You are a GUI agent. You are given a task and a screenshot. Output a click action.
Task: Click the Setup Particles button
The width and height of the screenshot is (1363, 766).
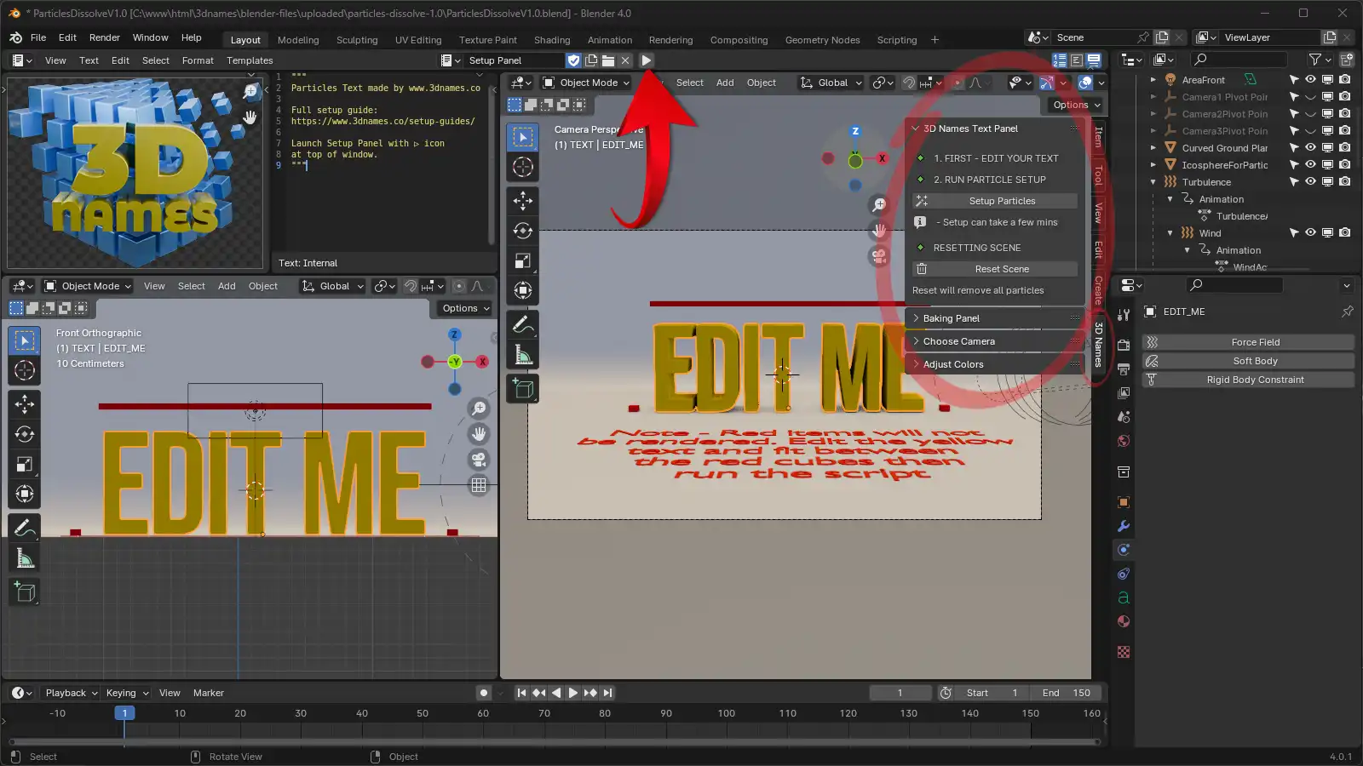[x=995, y=201]
